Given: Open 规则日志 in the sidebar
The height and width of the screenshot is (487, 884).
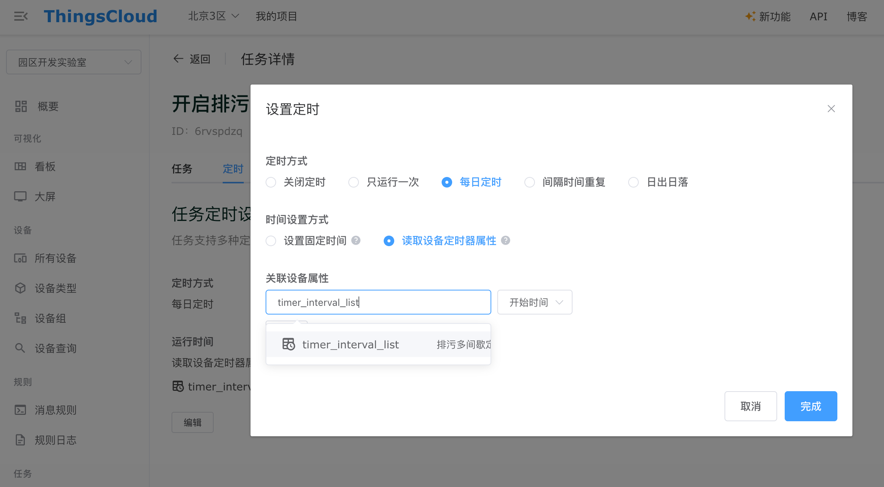Looking at the screenshot, I should pyautogui.click(x=56, y=440).
